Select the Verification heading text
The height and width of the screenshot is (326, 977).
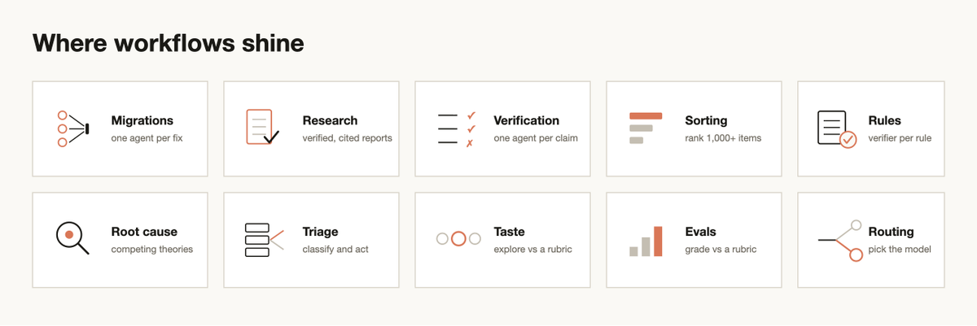pos(527,120)
